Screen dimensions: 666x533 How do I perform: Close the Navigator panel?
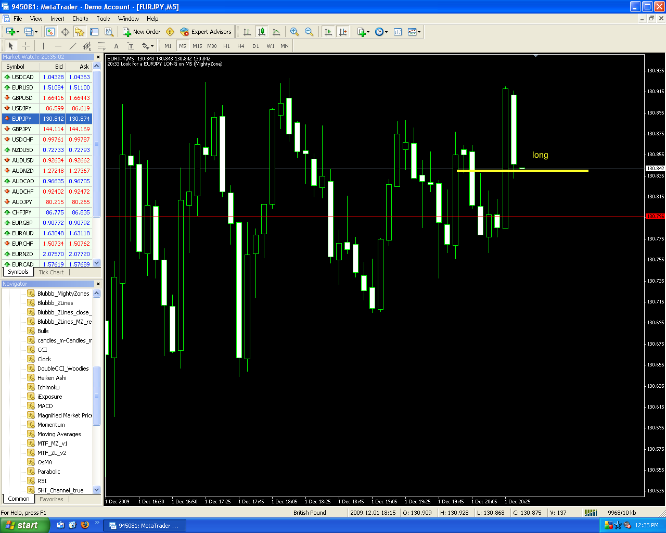98,284
